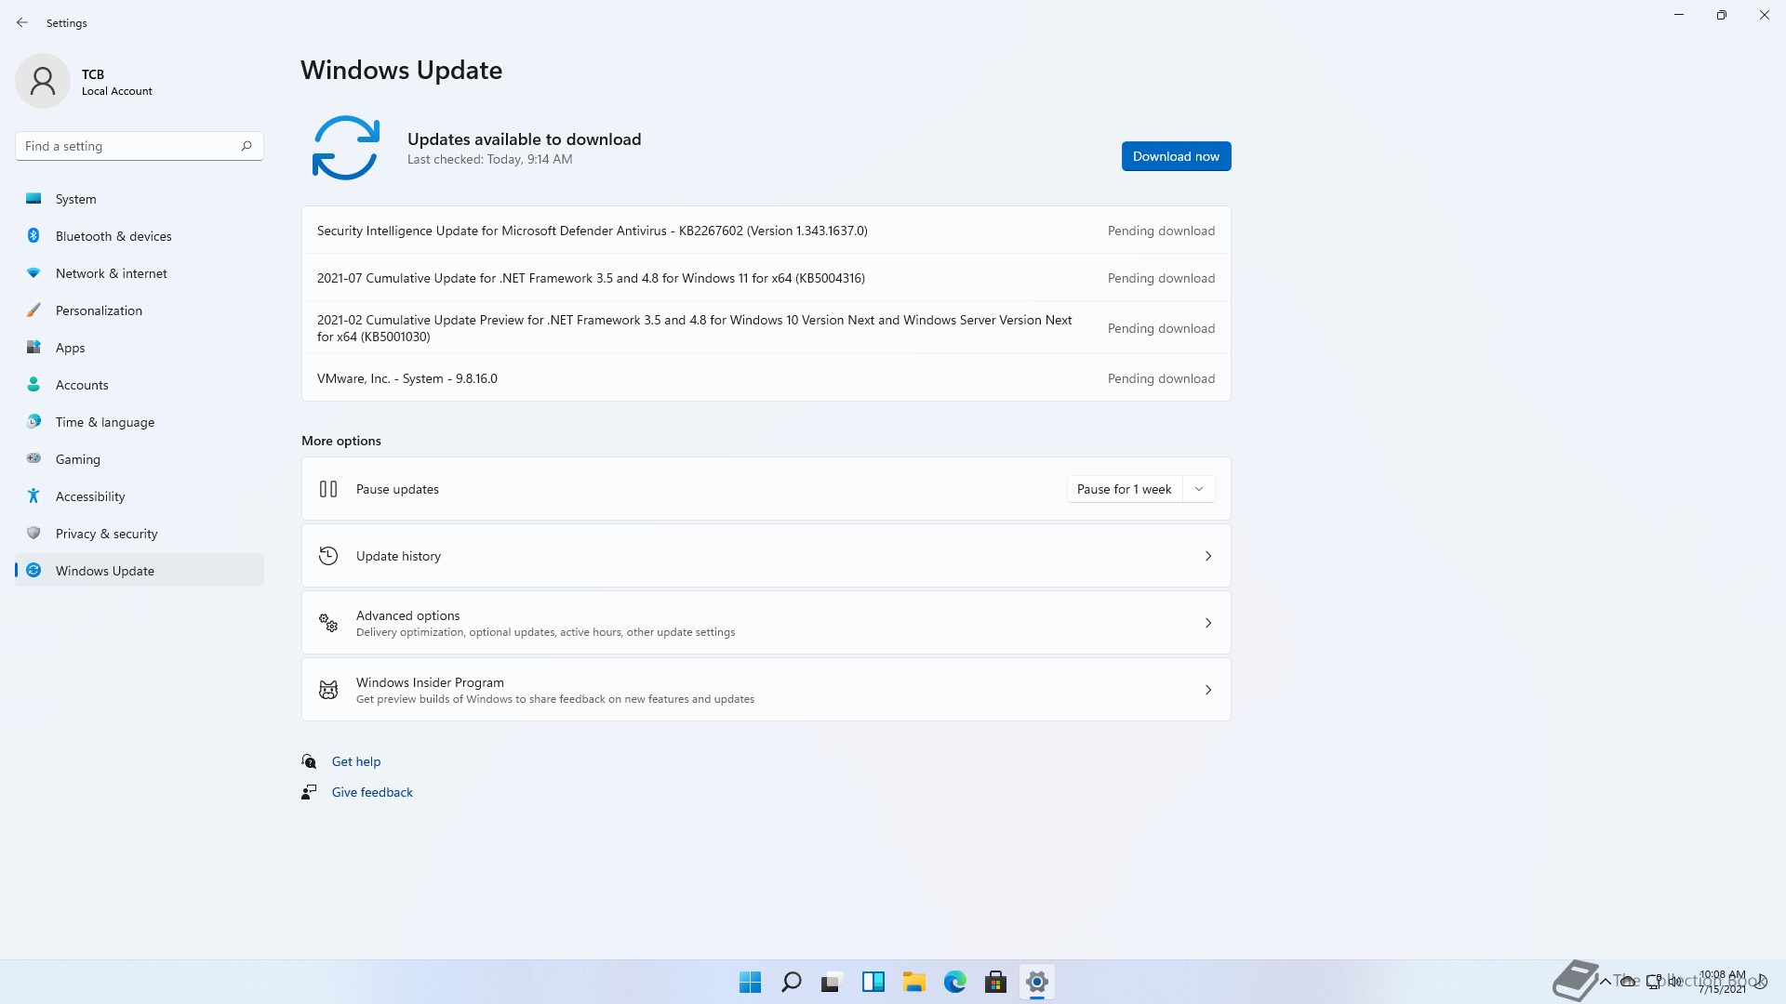The image size is (1786, 1004).
Task: Go to Network & internet
Action: pos(140,273)
